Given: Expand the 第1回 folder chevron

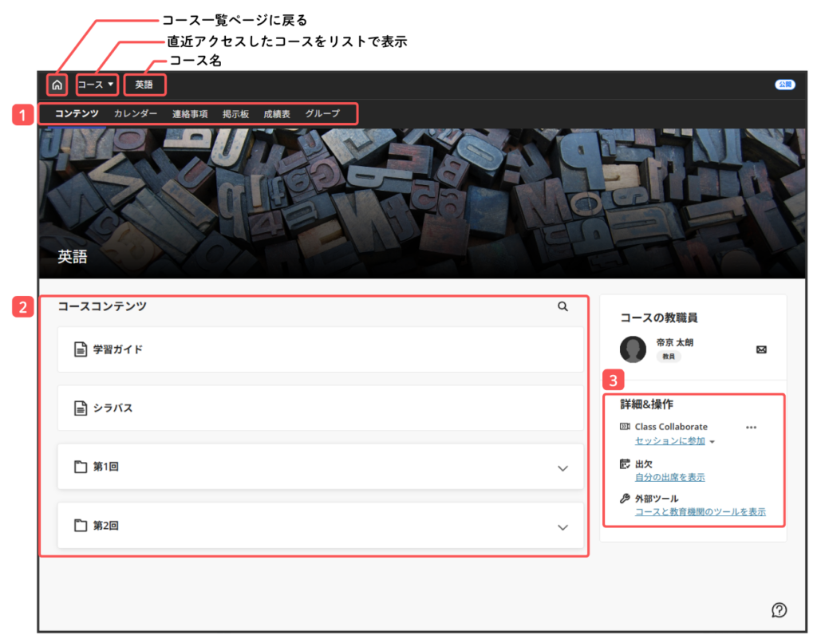Looking at the screenshot, I should click(x=562, y=468).
